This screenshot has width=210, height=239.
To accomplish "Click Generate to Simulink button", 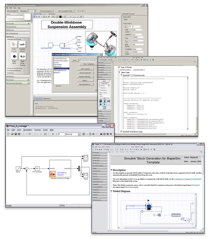I will (125, 70).
